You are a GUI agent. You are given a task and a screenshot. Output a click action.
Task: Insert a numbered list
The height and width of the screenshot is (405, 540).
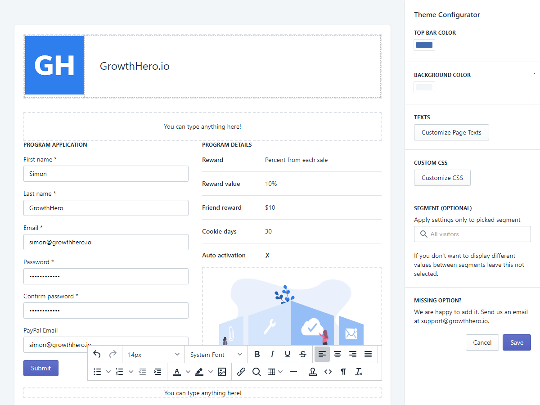120,372
